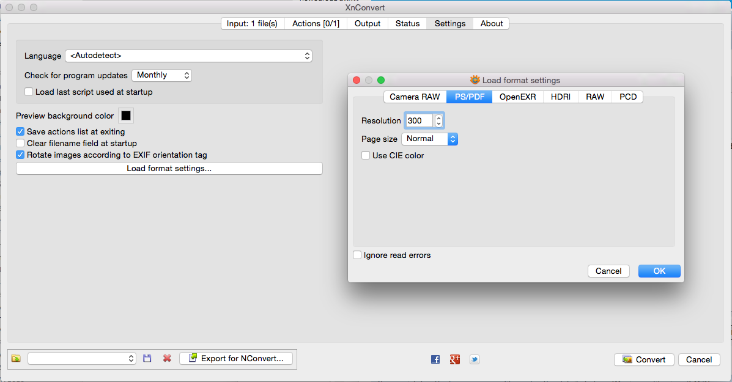Cancel the main XnConvert window
Image resolution: width=732 pixels, height=382 pixels.
click(x=699, y=359)
